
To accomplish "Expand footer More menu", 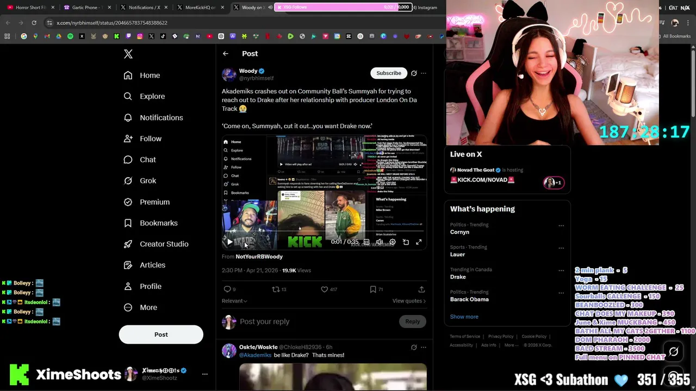I will click(511, 345).
